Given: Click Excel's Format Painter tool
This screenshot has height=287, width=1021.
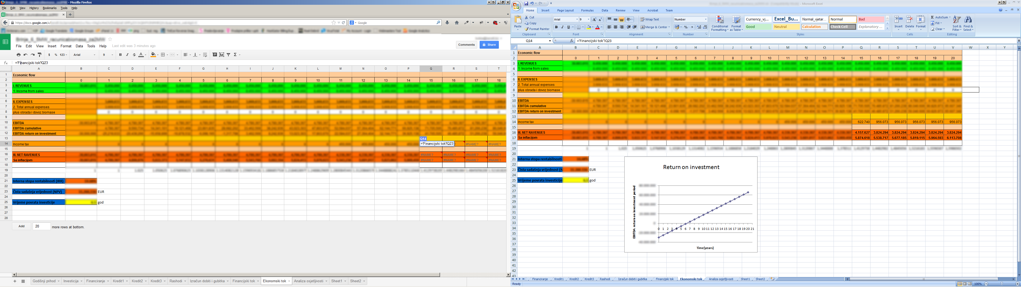Looking at the screenshot, I should (537, 29).
